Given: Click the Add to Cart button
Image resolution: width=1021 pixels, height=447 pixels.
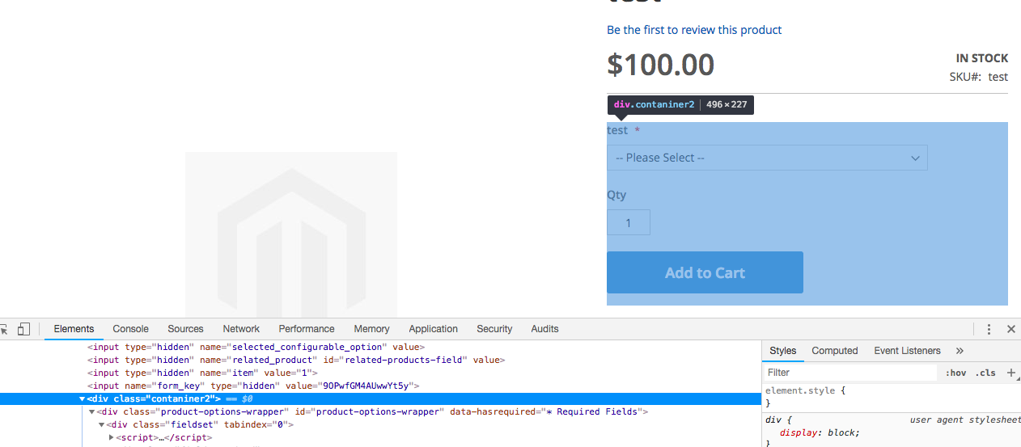Looking at the screenshot, I should point(705,272).
